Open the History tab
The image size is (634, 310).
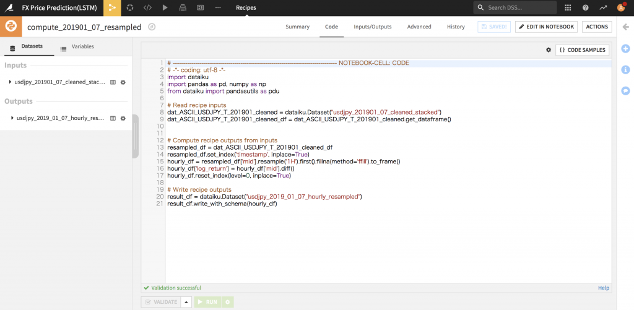click(x=456, y=27)
